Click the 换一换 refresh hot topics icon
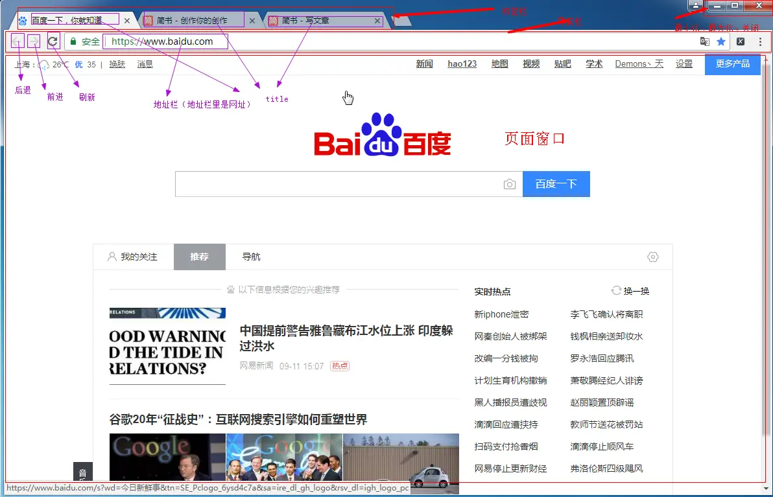The image size is (773, 497). pyautogui.click(x=616, y=290)
